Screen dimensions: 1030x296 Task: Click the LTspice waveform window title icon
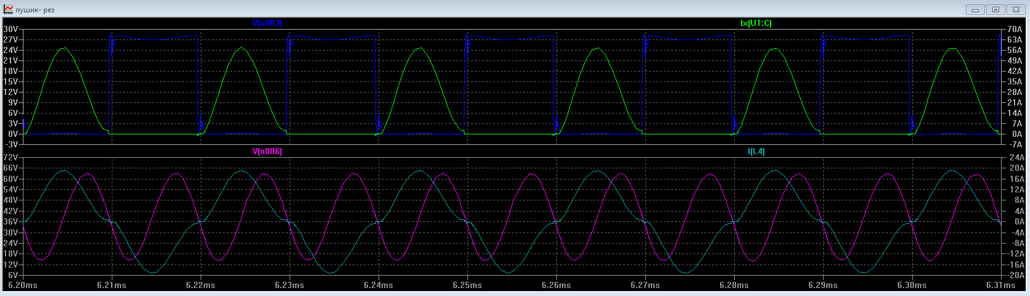(8, 9)
